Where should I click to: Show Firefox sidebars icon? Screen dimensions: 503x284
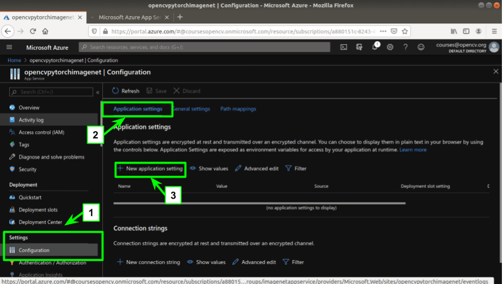click(x=466, y=31)
